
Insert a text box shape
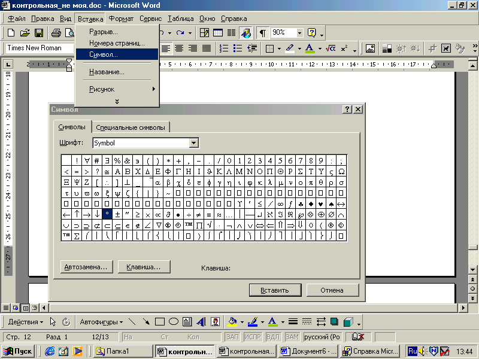[x=187, y=321]
